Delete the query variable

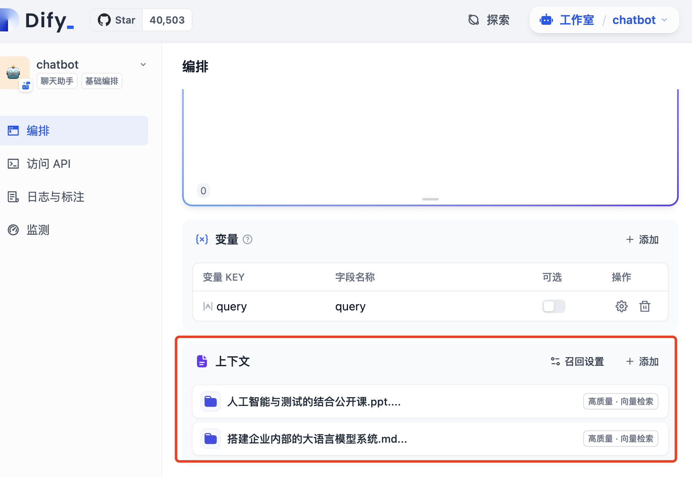645,306
